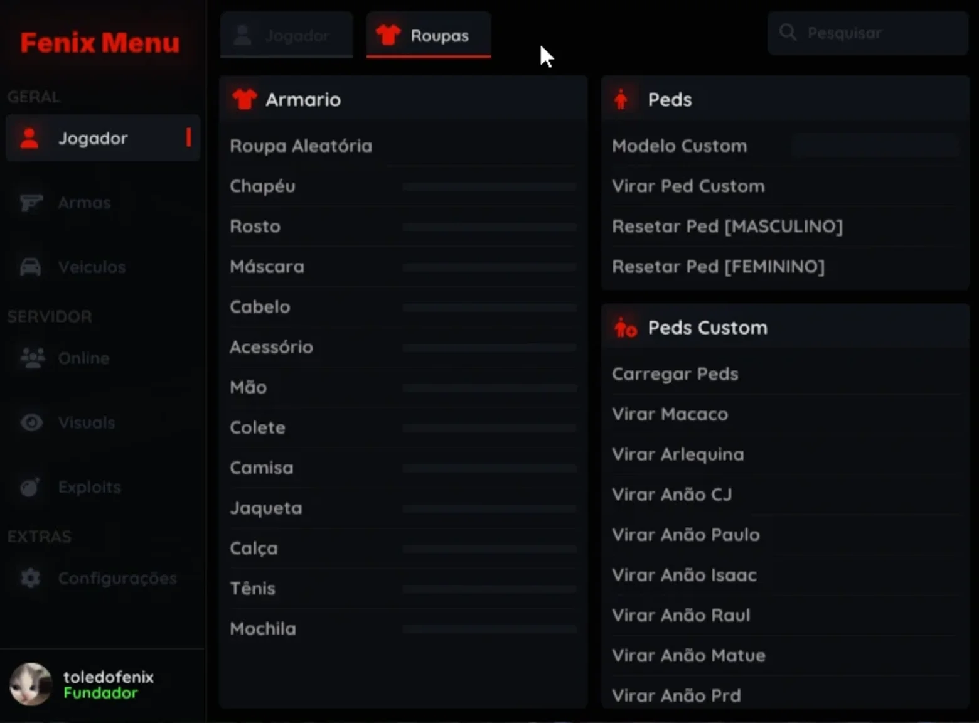Click the search magnifier icon
979x723 pixels.
[788, 33]
